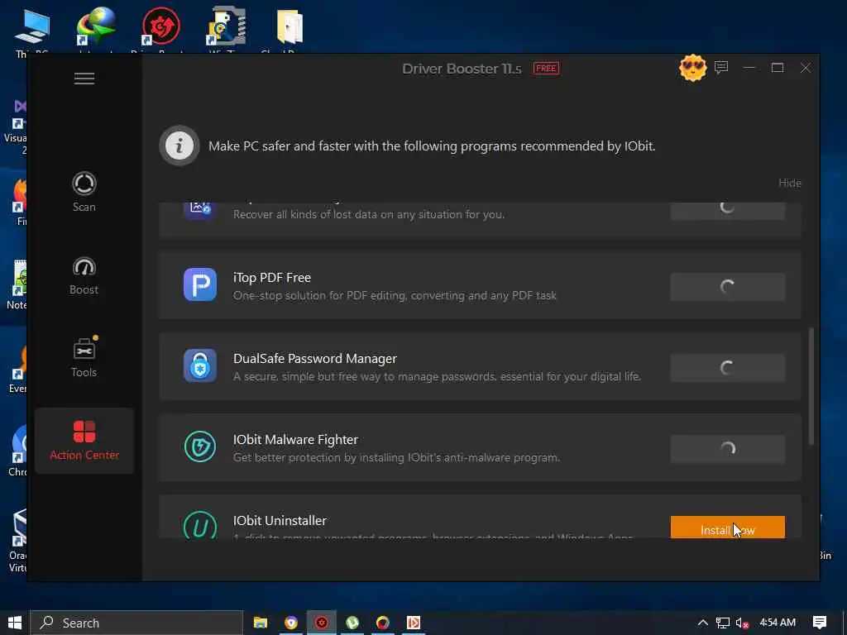This screenshot has height=635, width=847.
Task: Click the data recovery program icon
Action: [200, 210]
